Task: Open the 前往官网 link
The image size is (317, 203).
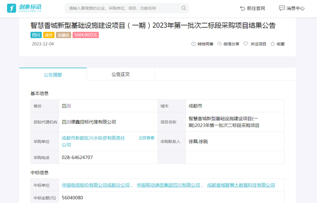Action: click(x=256, y=8)
